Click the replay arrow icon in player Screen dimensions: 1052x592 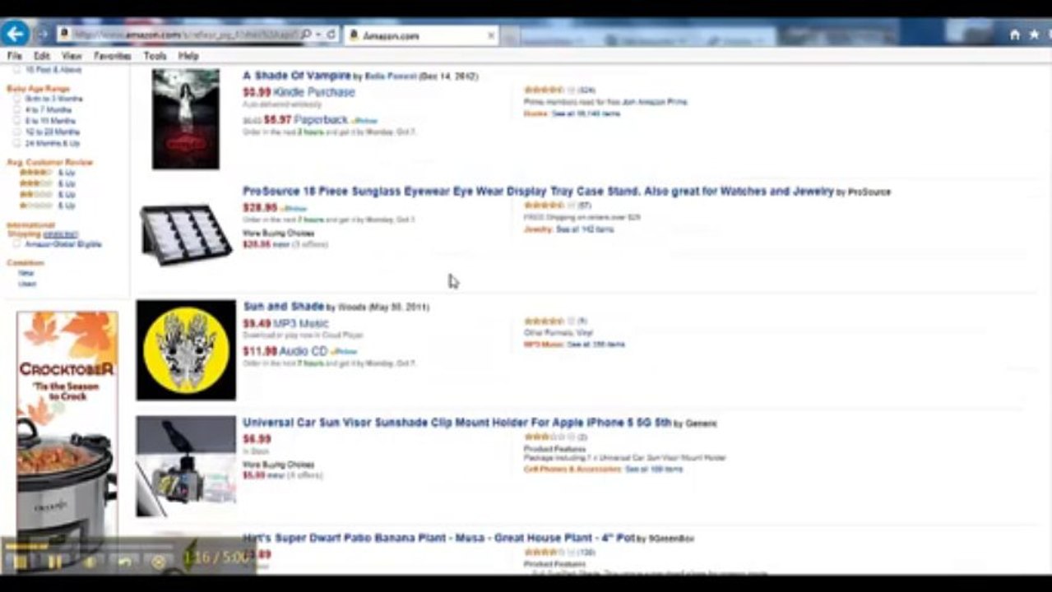124,562
